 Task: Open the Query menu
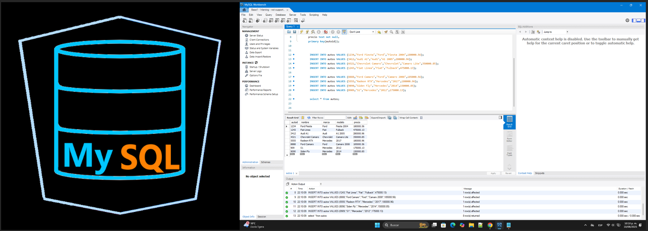tap(269, 15)
